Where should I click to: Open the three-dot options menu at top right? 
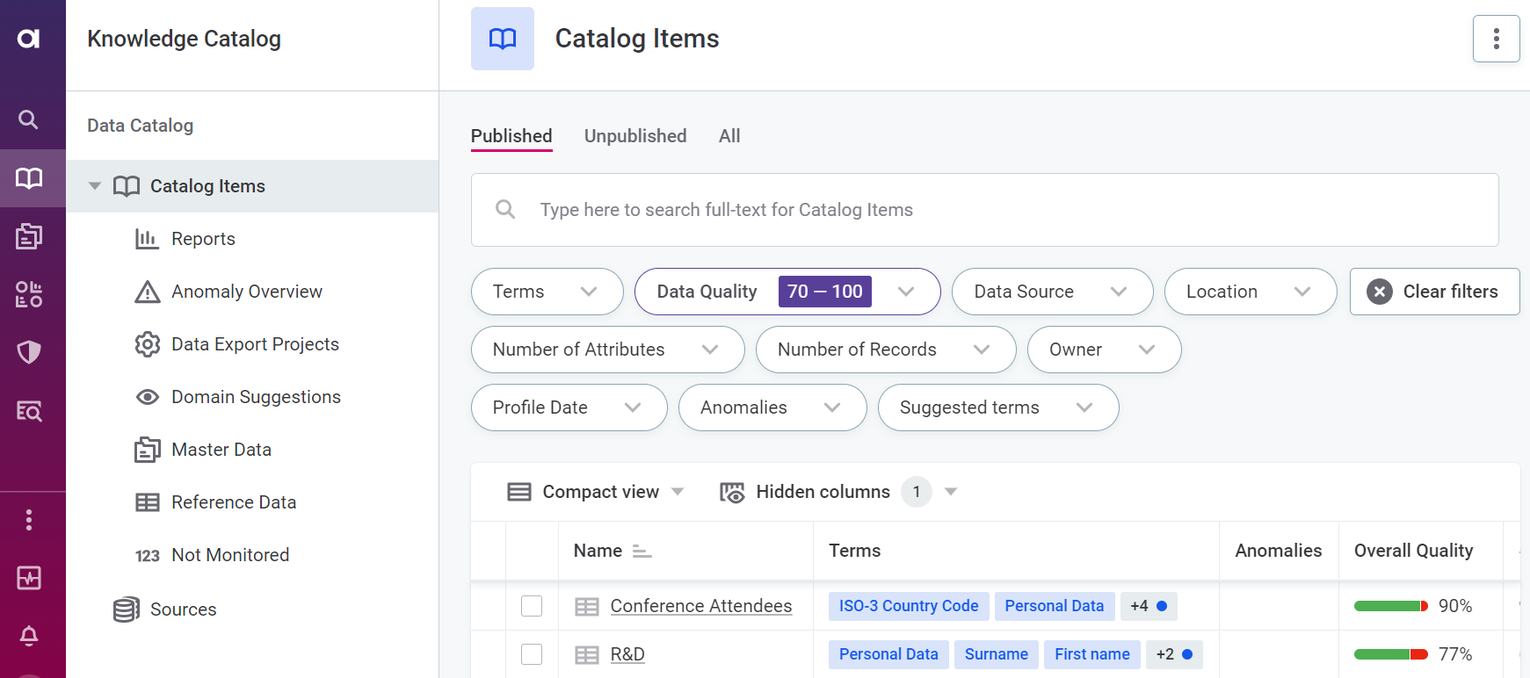click(1496, 39)
